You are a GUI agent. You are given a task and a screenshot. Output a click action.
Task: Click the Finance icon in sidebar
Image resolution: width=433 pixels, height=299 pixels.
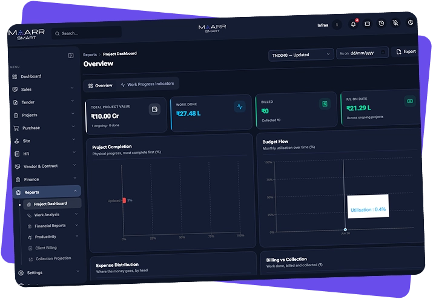(18, 180)
